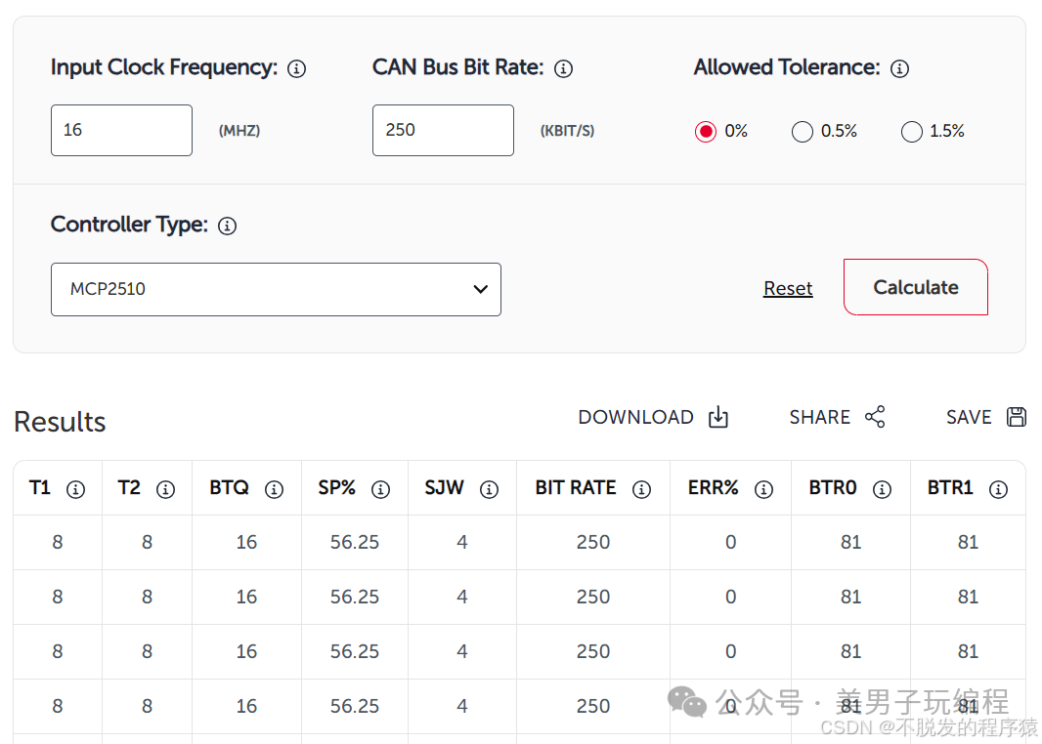Click the Calculate button

point(916,287)
